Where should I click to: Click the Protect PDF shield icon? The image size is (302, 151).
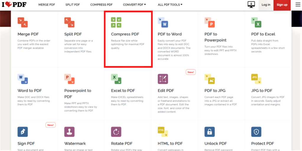tap(256, 132)
